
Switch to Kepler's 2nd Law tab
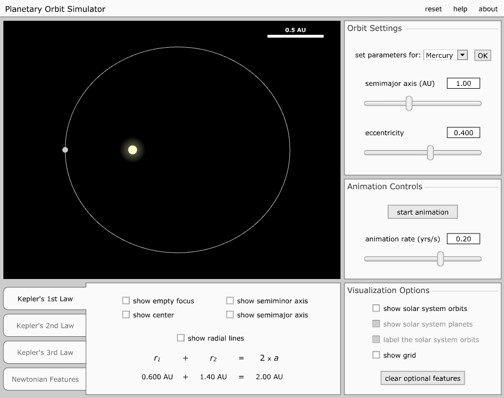pos(45,326)
